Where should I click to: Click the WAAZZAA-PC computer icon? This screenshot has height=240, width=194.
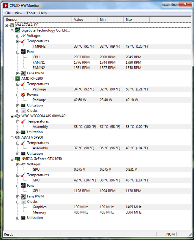click(12, 25)
